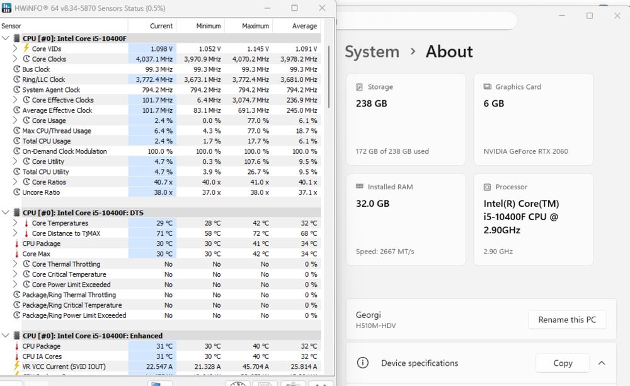This screenshot has width=630, height=386.
Task: Collapse the Device specifications section chevron
Action: click(602, 363)
